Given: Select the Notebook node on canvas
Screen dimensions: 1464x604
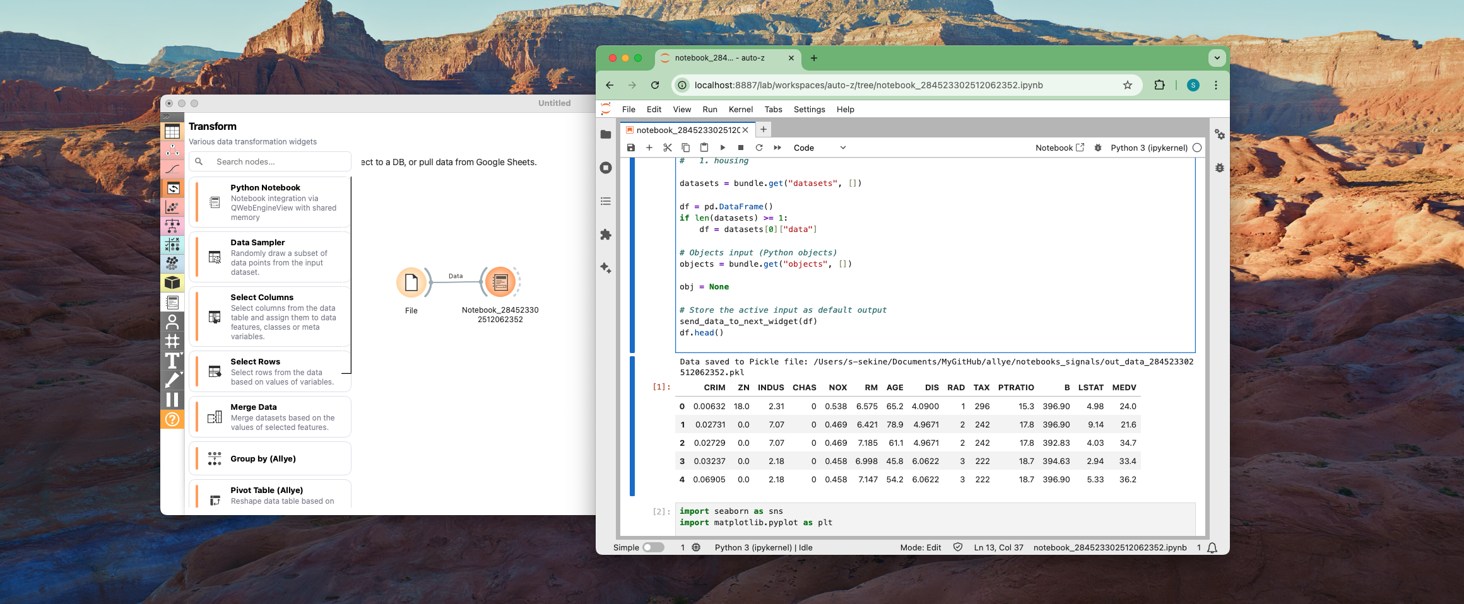Looking at the screenshot, I should pos(500,282).
